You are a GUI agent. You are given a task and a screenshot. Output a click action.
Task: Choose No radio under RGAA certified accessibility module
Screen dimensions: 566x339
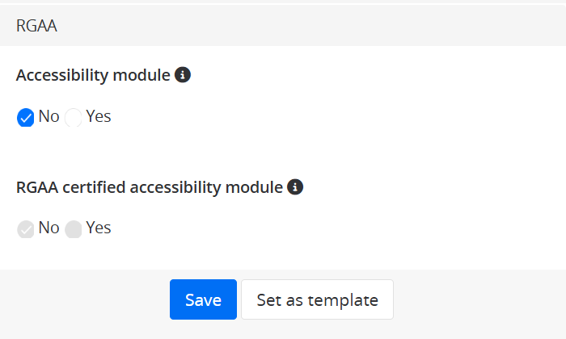[x=25, y=229]
